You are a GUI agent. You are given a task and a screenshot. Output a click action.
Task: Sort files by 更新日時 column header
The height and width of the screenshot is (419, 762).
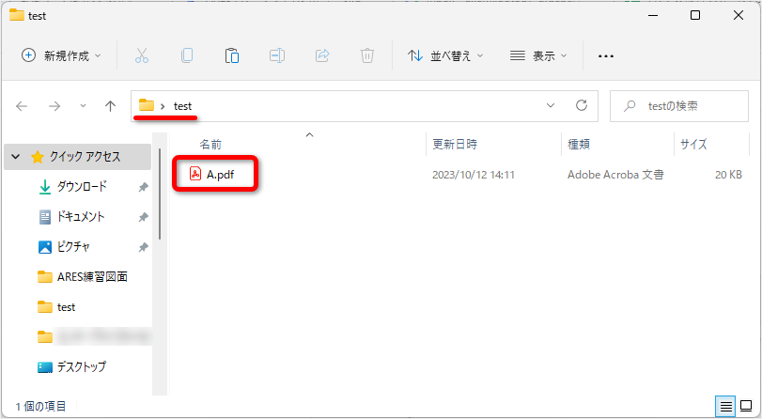coord(455,145)
